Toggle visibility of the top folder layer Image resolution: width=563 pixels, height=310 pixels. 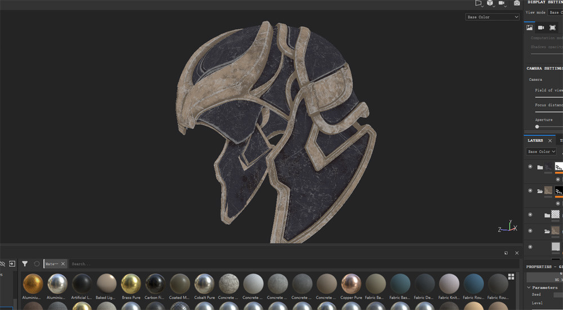coord(530,167)
